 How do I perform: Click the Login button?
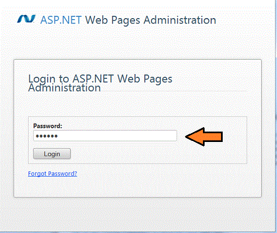pyautogui.click(x=52, y=154)
